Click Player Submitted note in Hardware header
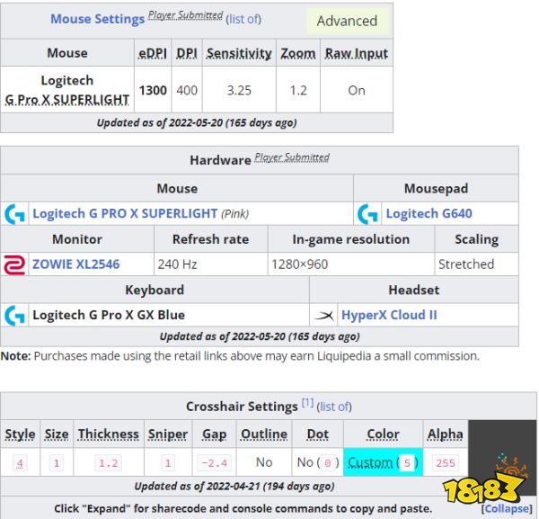 pos(292,157)
